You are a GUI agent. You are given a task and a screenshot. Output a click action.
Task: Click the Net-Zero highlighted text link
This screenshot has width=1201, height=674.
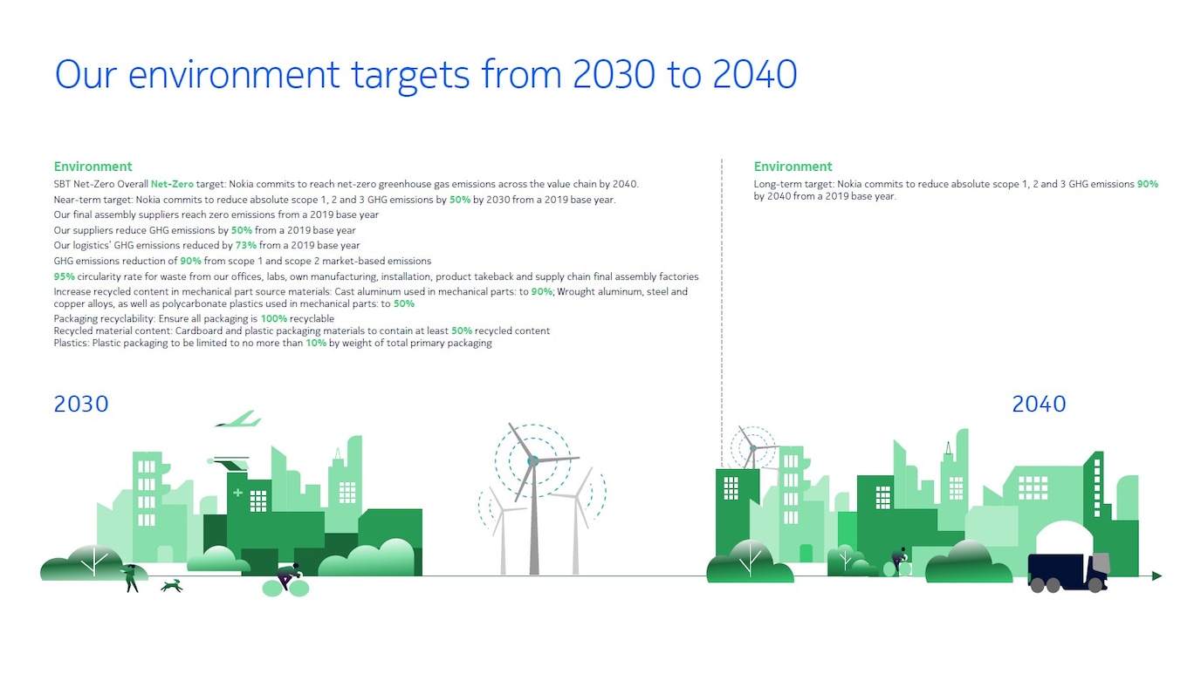pyautogui.click(x=172, y=184)
